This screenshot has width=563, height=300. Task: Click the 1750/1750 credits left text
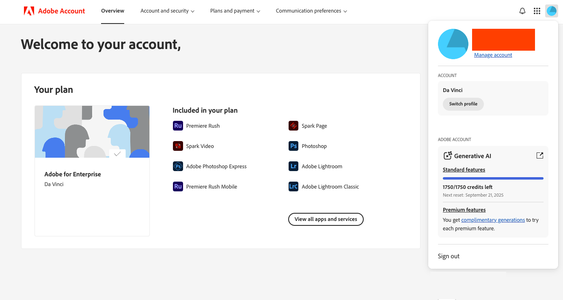tap(468, 187)
